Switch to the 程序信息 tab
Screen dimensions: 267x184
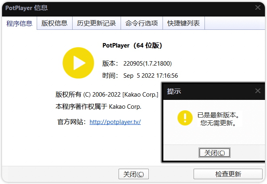(x=19, y=23)
